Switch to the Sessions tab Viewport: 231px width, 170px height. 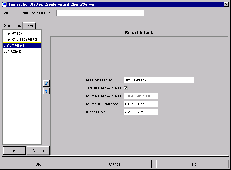coord(12,26)
